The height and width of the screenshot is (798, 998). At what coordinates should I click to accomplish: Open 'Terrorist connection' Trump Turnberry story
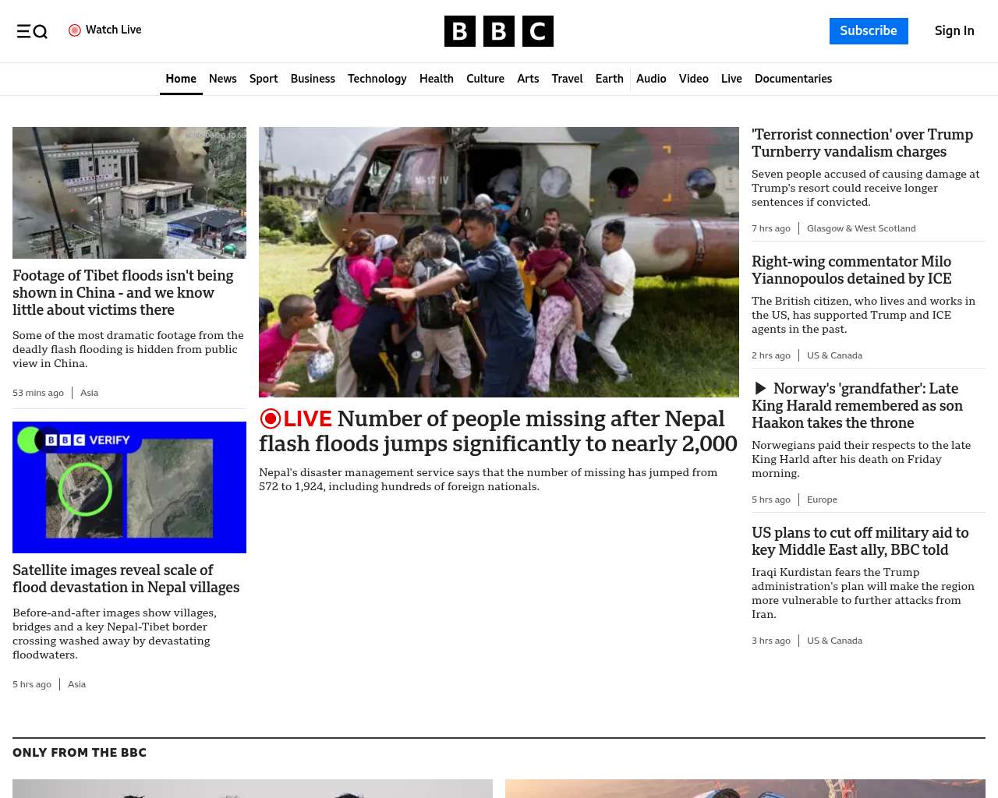(862, 143)
